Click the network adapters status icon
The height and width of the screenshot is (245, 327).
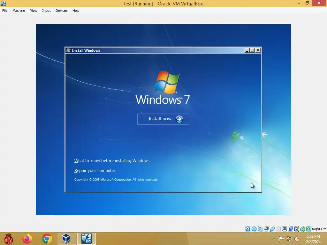point(266,229)
